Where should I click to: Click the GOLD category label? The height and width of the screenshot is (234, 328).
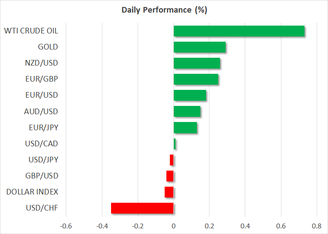48,47
